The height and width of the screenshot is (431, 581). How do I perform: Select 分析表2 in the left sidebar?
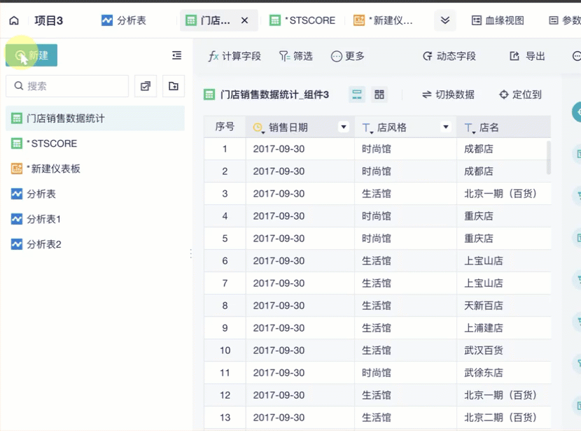(x=44, y=244)
